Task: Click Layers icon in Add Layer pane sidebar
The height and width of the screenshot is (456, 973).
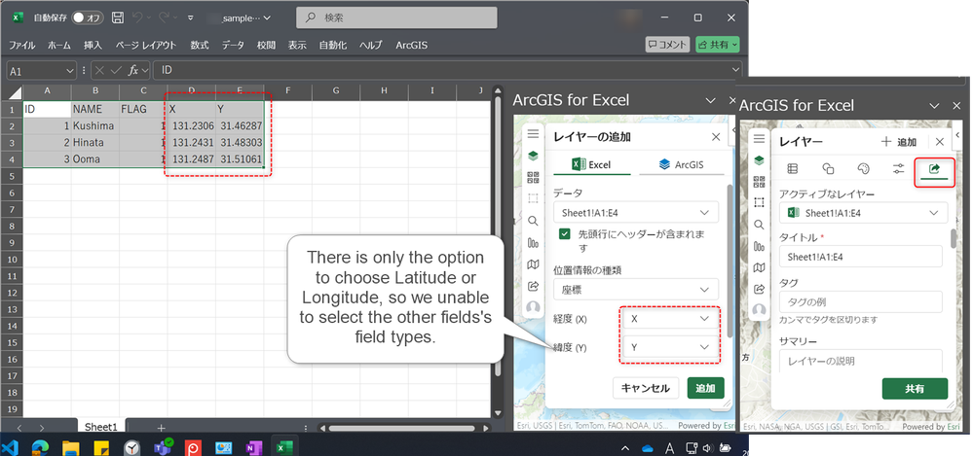Action: pos(533,155)
